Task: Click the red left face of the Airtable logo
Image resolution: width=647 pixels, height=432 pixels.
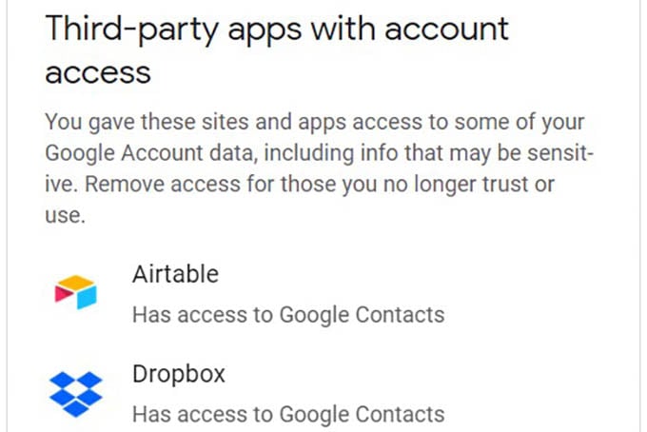Action: point(63,294)
